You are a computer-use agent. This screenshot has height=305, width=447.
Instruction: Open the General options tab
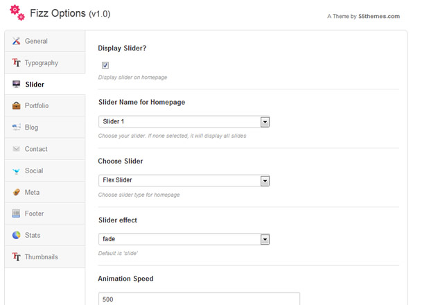[x=45, y=41]
